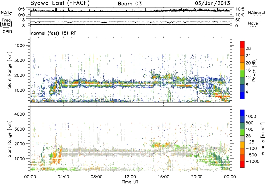The width and height of the screenshot is (266, 184).
Task: Click the "12" power colorbar label
Action: pos(248,78)
